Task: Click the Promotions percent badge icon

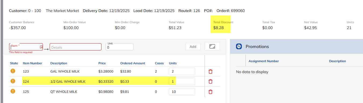Action: pyautogui.click(x=239, y=46)
